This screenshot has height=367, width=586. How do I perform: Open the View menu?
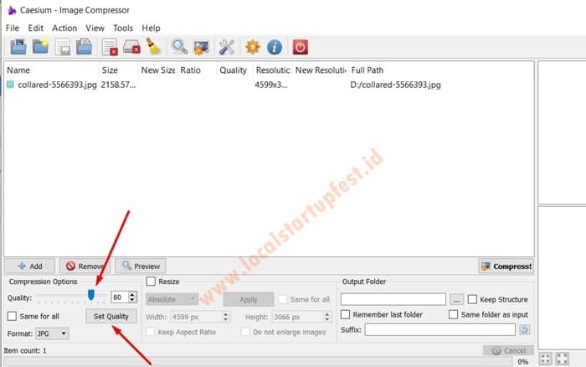pyautogui.click(x=95, y=28)
